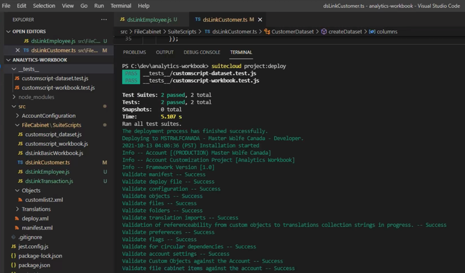
Task: Close dslinkCustomer.ts in Open Editors list
Action: pos(17,51)
